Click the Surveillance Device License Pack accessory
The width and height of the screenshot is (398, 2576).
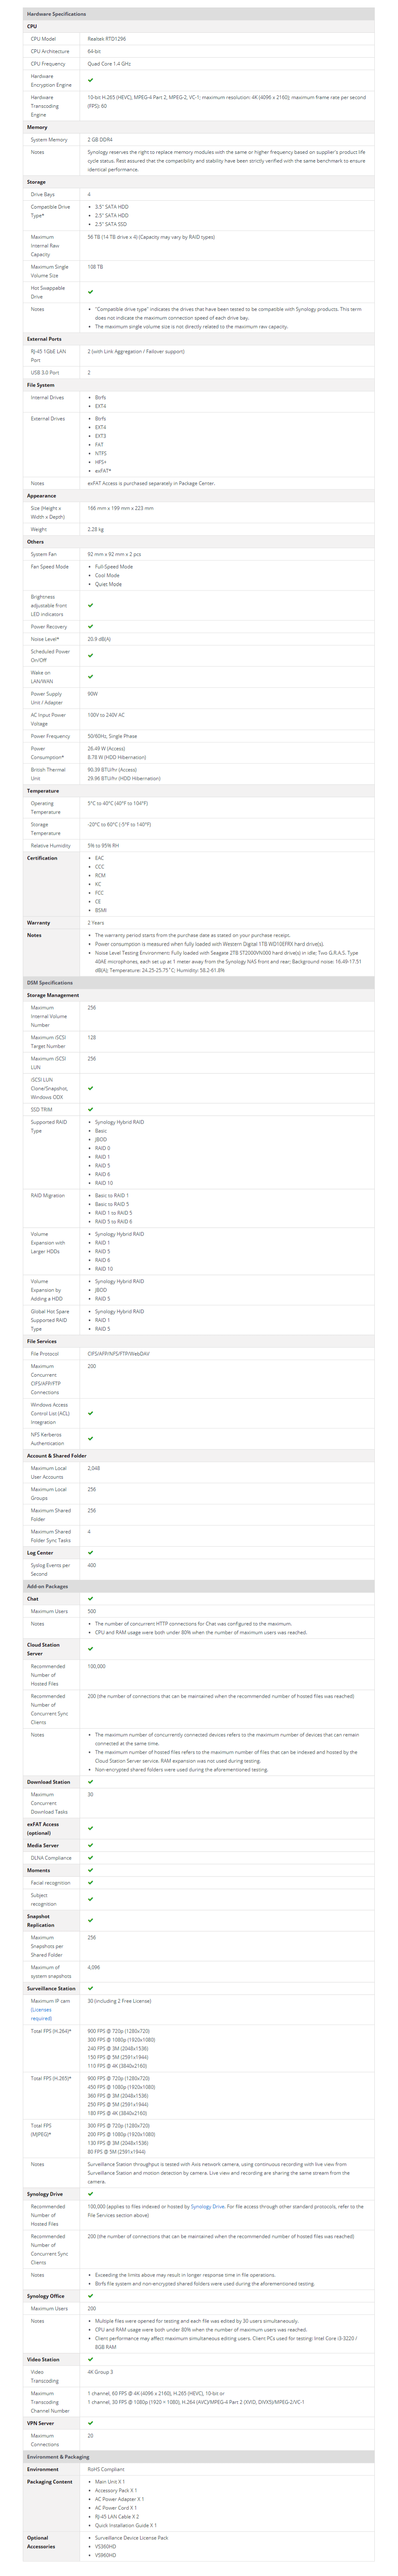click(132, 2538)
